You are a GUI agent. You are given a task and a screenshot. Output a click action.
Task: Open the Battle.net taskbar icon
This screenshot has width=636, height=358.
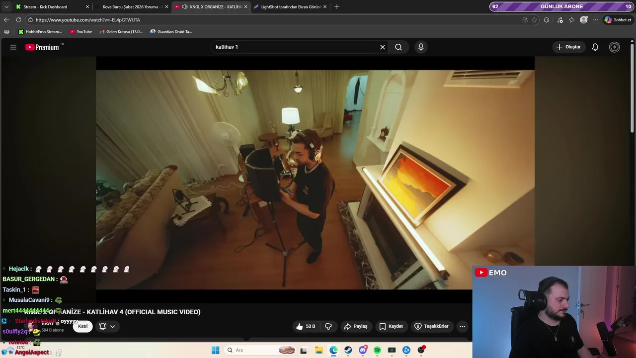click(406, 350)
